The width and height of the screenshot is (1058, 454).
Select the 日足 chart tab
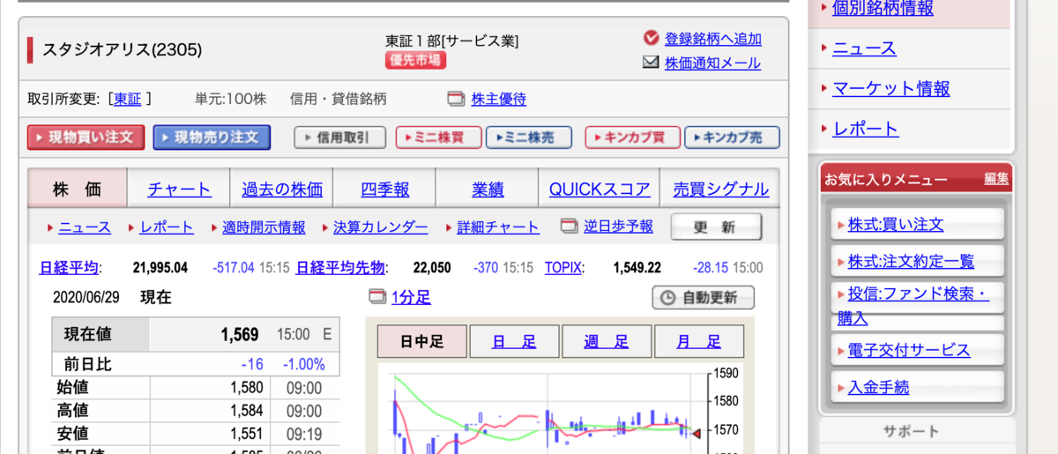tap(514, 342)
